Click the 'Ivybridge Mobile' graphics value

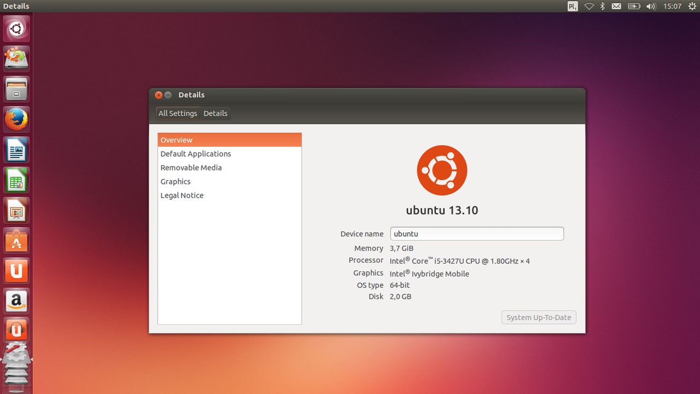pos(429,274)
